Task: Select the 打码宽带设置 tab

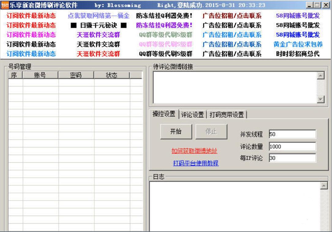Action: click(227, 115)
